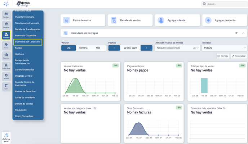Click the demo shop logo
The image size is (248, 144).
[x=23, y=4]
